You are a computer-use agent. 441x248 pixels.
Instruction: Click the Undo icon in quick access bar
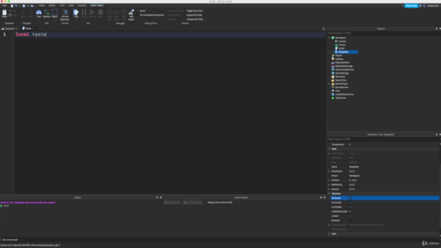click(16, 6)
